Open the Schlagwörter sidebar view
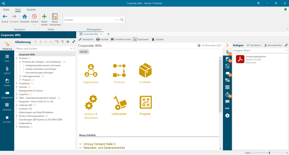289x155 pixels. coord(7,95)
